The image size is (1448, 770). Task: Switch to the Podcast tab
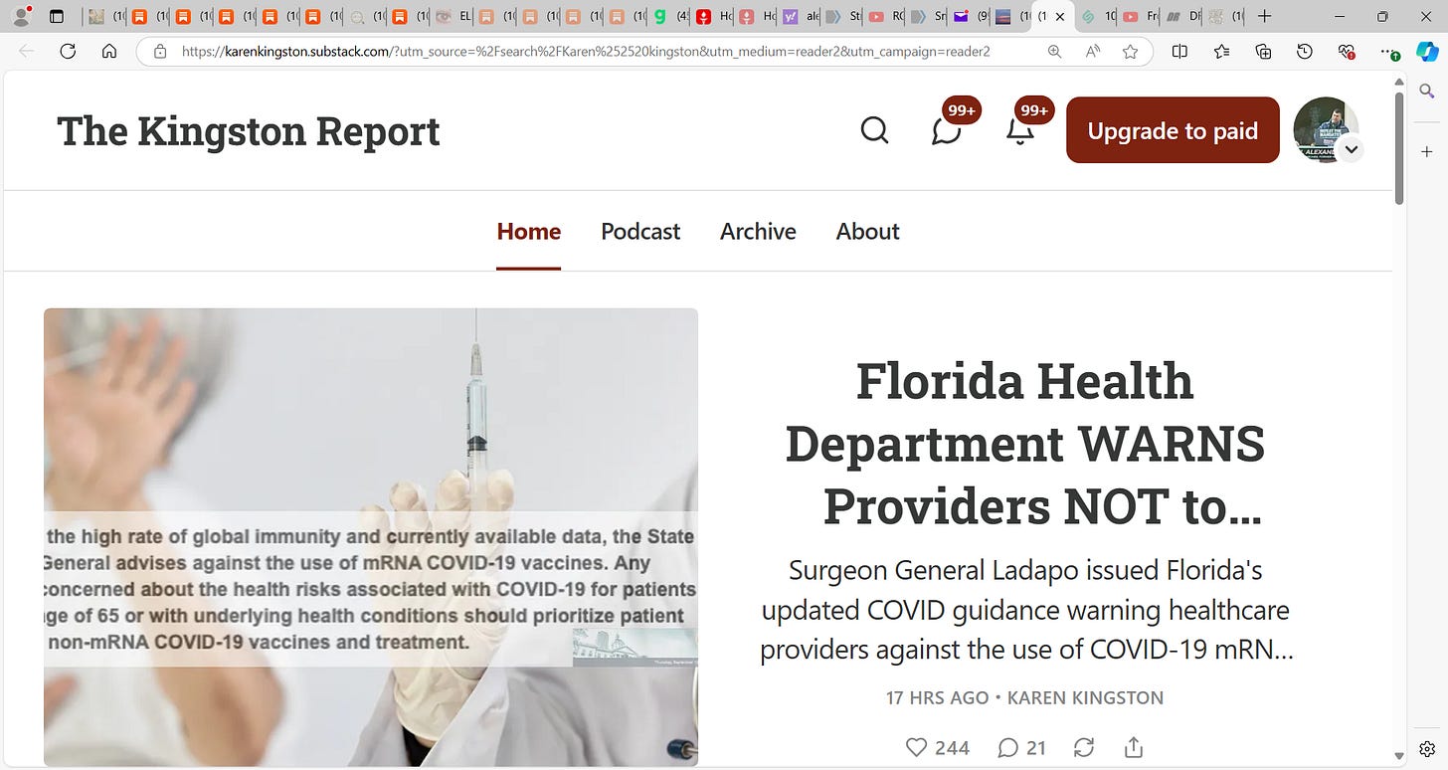(640, 231)
